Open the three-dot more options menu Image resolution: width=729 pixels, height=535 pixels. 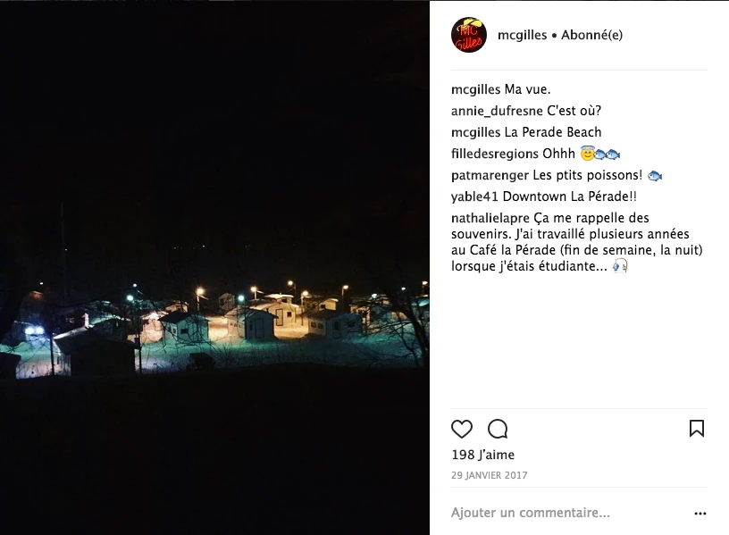click(x=700, y=514)
